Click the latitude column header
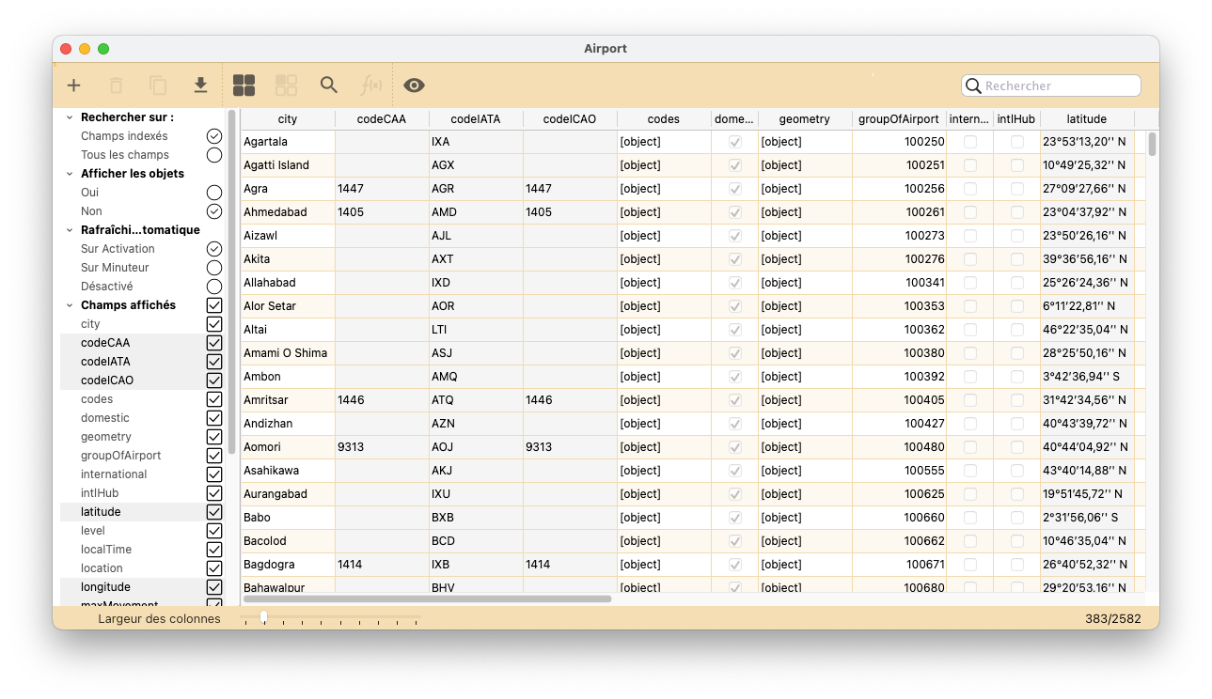Screen dimensions: 1212x699 tap(1087, 119)
